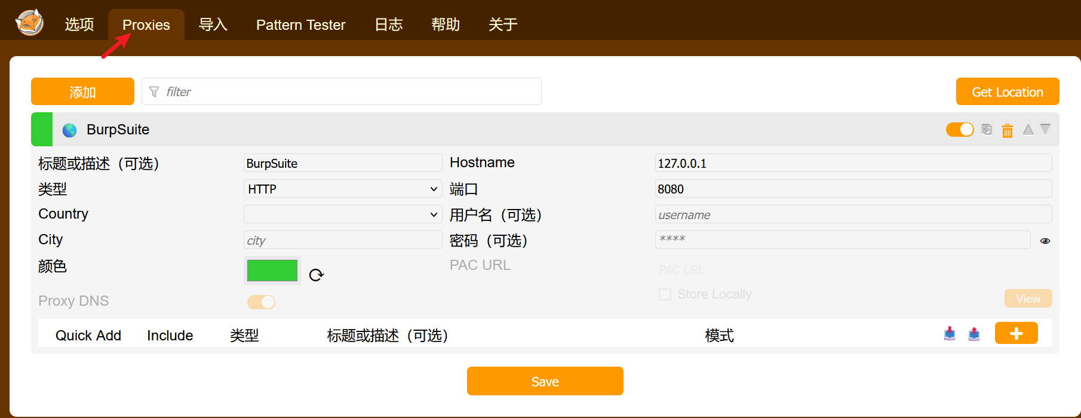Click the city input field
1081x418 pixels.
point(343,240)
